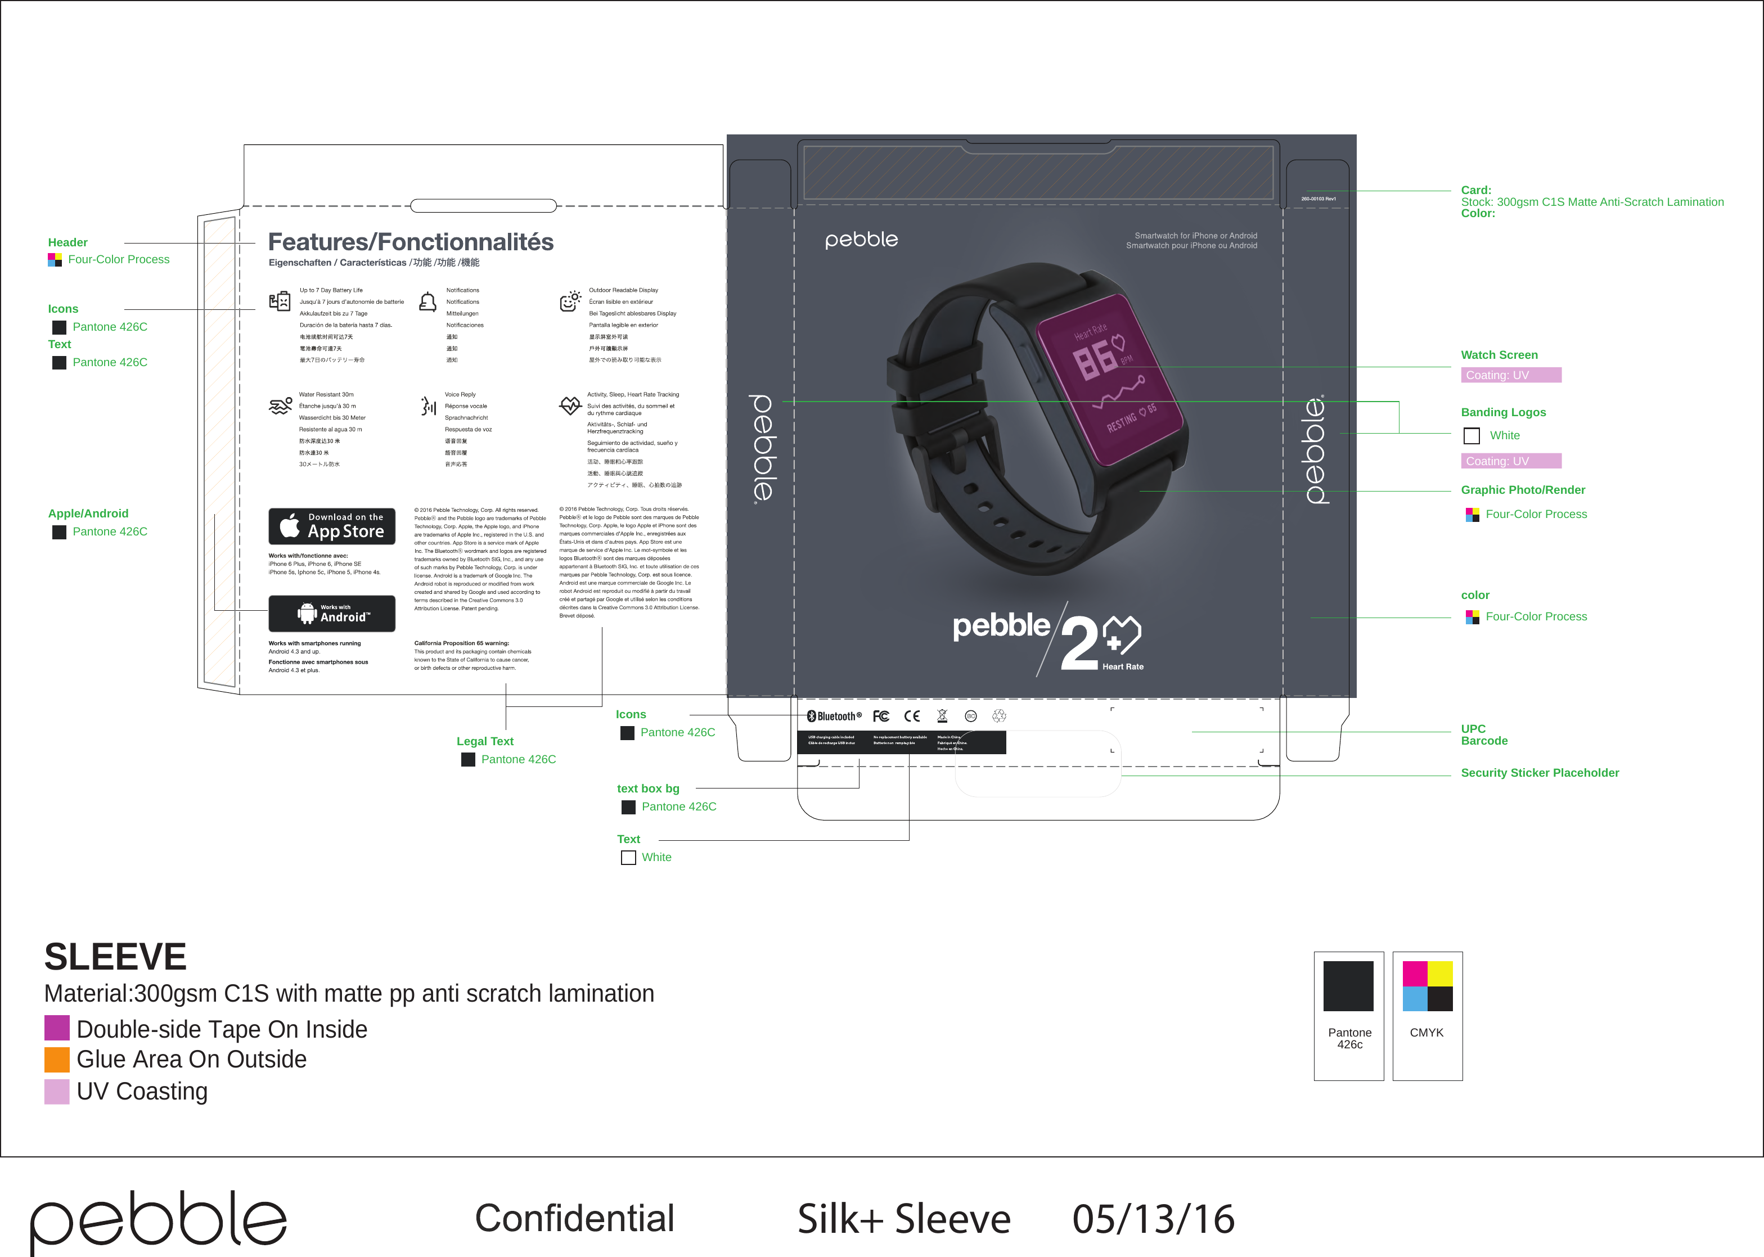Click the Pantone 426C swatch under left Icons label

click(x=59, y=327)
